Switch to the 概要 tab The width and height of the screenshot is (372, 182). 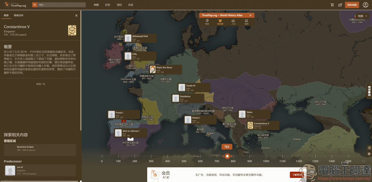tap(6, 16)
